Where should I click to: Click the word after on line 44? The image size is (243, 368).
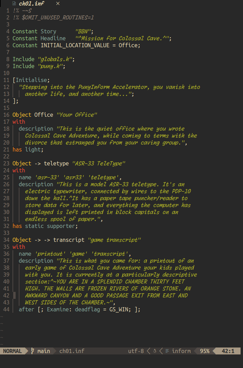[26, 309]
